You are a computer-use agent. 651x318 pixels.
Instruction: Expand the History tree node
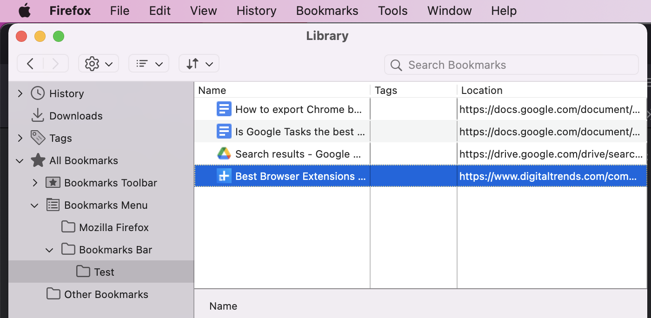20,93
